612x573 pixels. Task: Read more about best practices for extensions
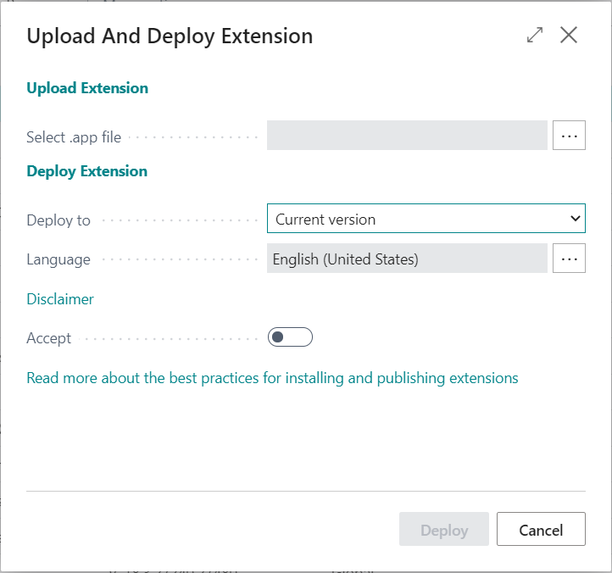272,378
